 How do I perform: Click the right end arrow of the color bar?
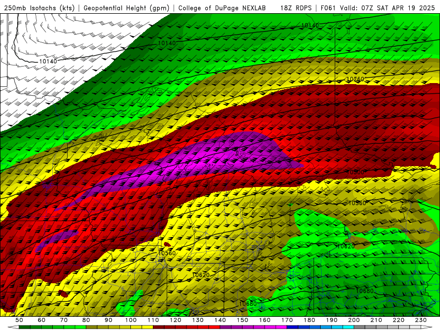pyautogui.click(x=427, y=327)
